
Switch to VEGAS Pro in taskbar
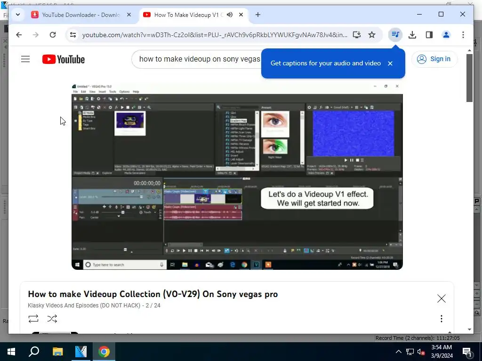(81, 352)
